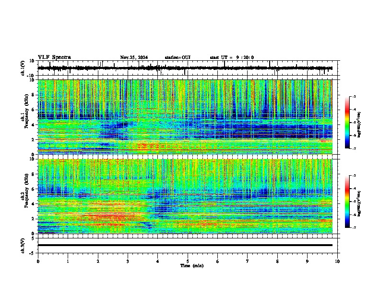Click the "station=OUI" header label

(x=178, y=57)
